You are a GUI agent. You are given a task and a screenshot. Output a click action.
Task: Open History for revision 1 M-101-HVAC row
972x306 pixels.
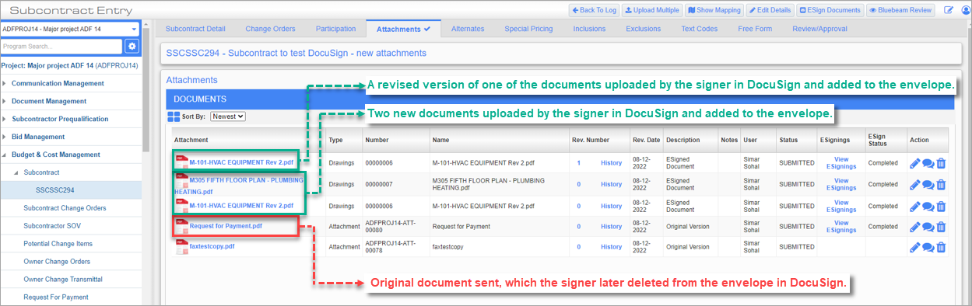611,163
